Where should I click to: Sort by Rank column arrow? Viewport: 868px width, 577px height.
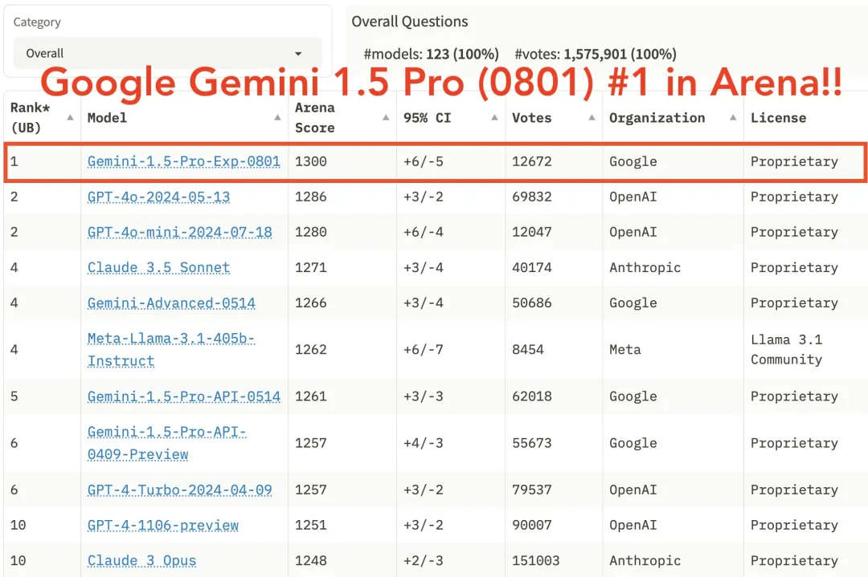70,117
